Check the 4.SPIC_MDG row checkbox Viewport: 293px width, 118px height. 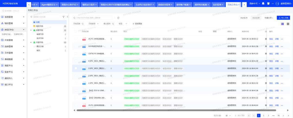coord(76,61)
